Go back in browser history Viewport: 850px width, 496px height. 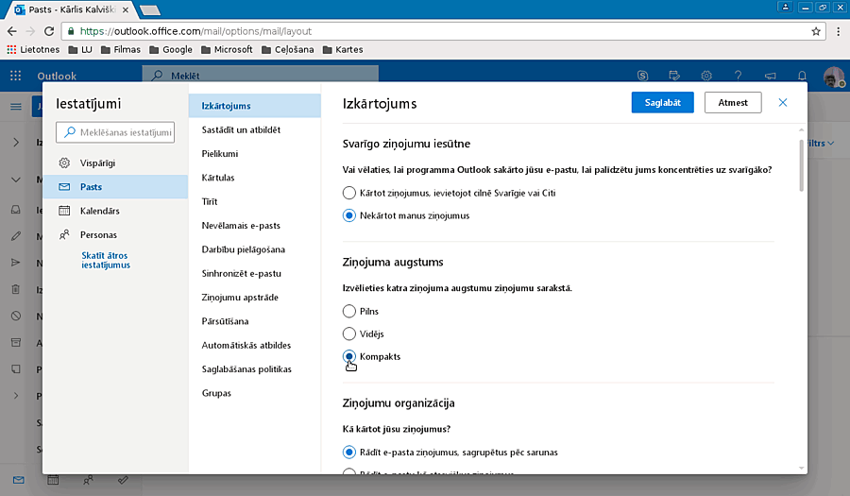pos(12,31)
